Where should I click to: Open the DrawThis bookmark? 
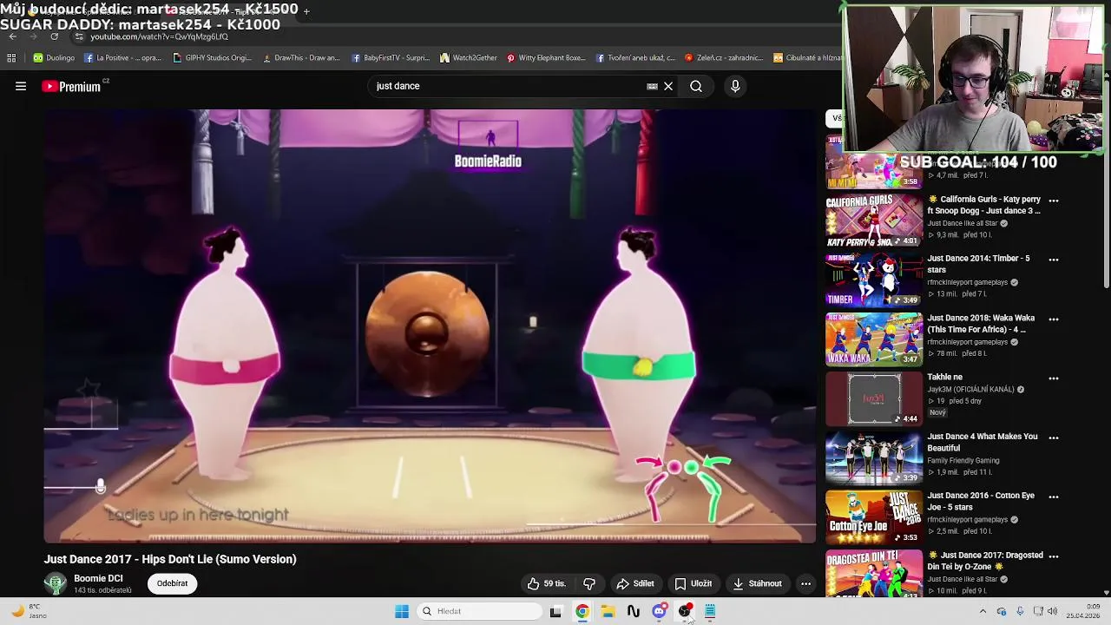tap(301, 58)
